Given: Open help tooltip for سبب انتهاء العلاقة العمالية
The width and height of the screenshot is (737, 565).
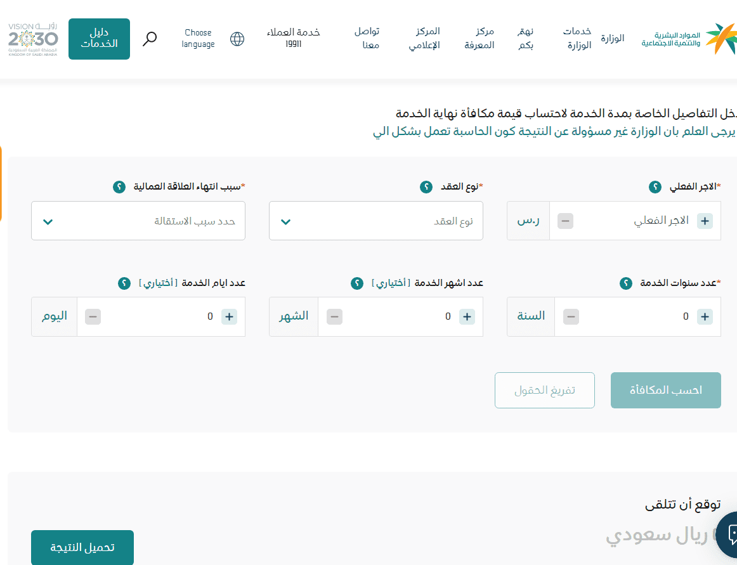Looking at the screenshot, I should [x=119, y=187].
